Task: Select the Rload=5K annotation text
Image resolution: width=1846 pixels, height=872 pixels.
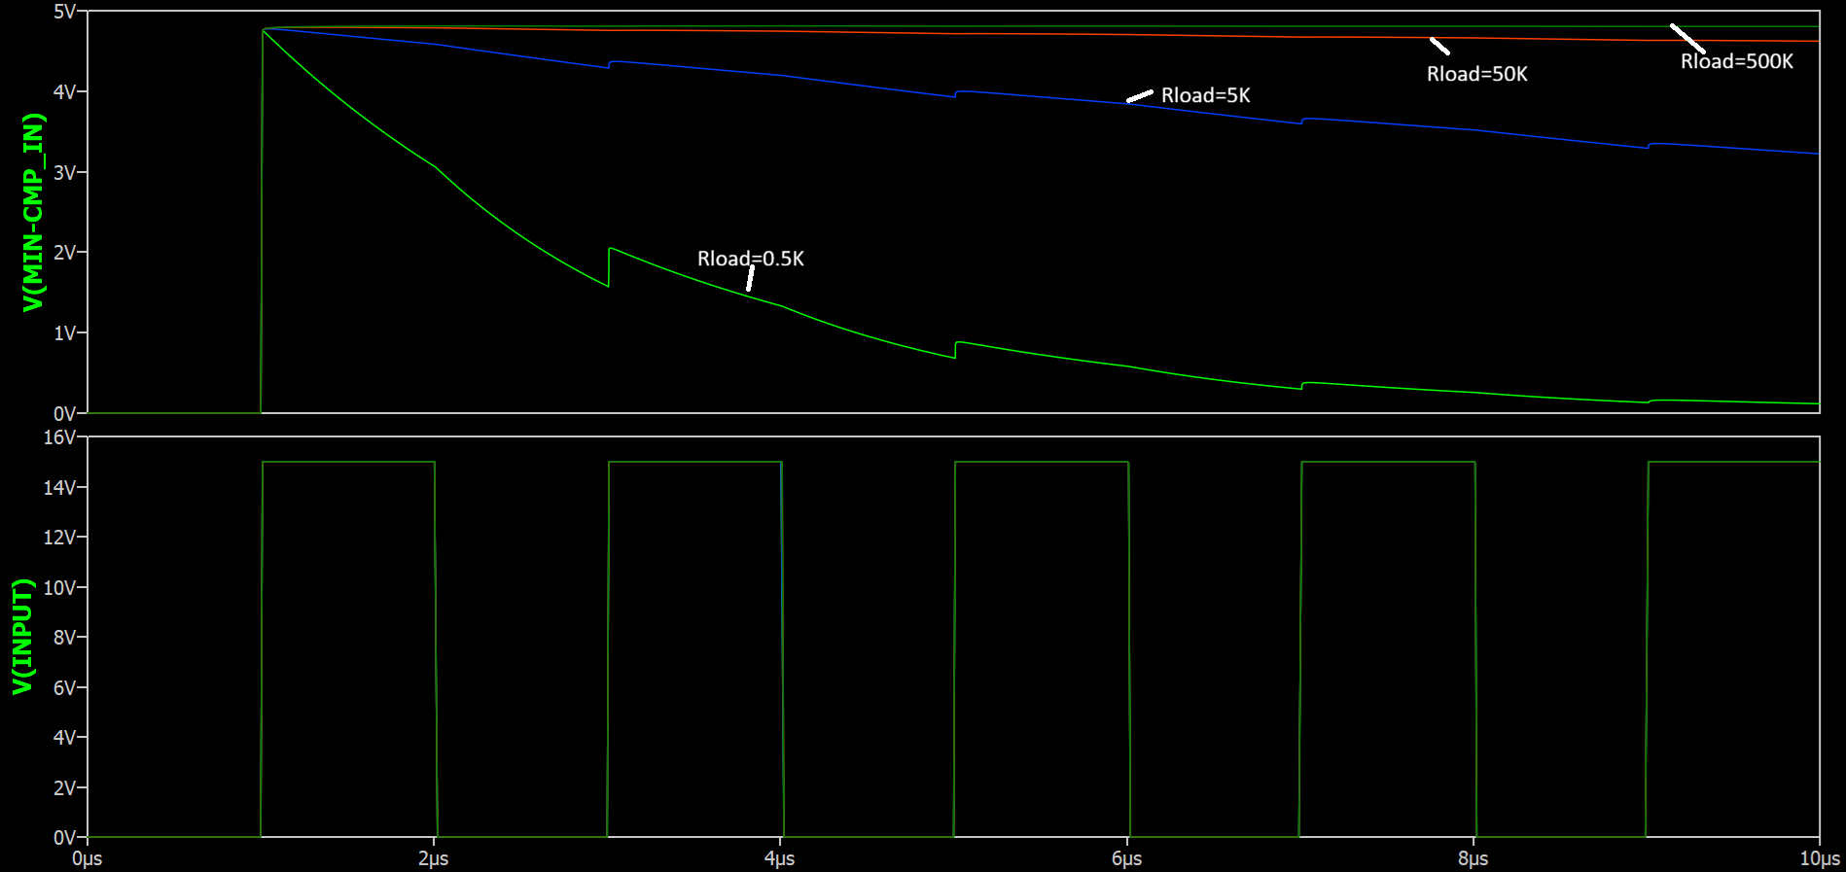Action: coord(1205,95)
